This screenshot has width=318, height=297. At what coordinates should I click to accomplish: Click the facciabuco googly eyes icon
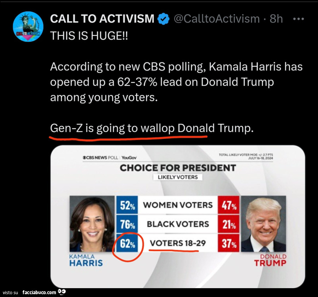pos(62,292)
